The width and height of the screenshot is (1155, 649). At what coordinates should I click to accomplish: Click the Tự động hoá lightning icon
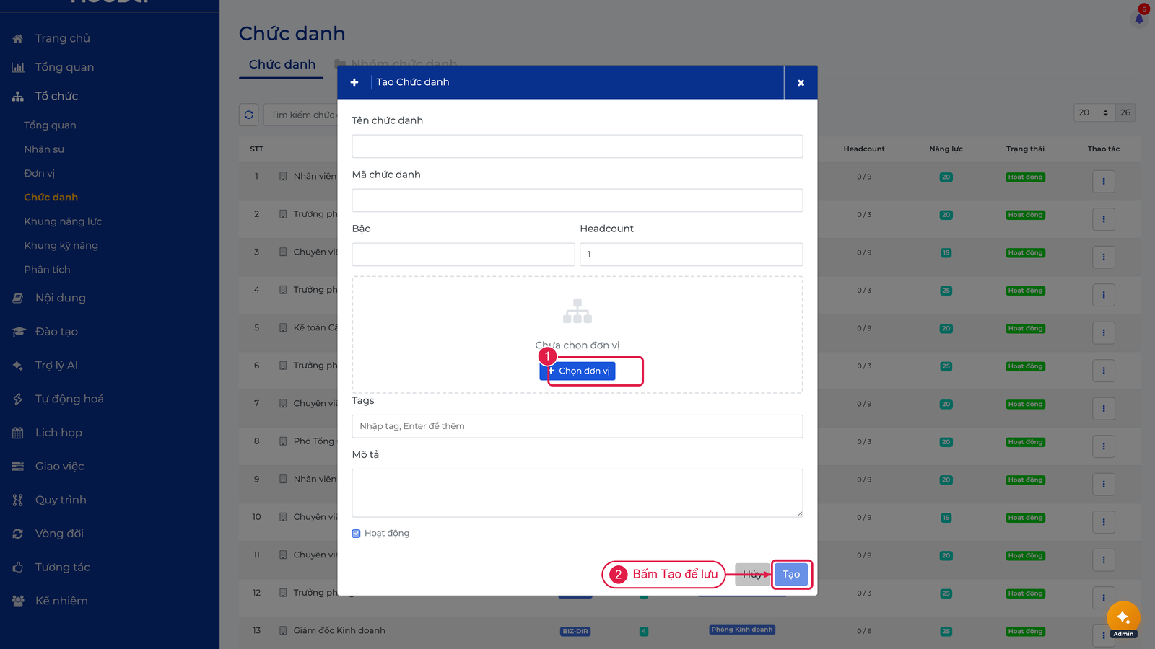pos(18,399)
